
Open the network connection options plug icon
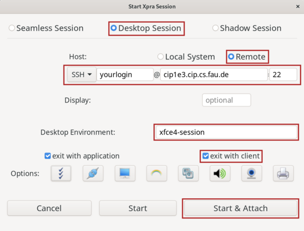[x=93, y=173]
